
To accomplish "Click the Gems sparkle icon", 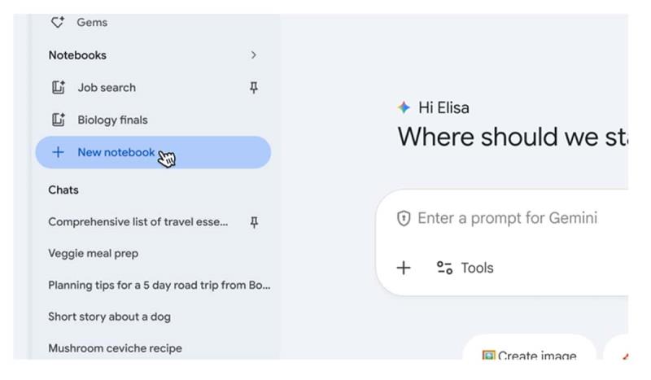I will 58,23.
